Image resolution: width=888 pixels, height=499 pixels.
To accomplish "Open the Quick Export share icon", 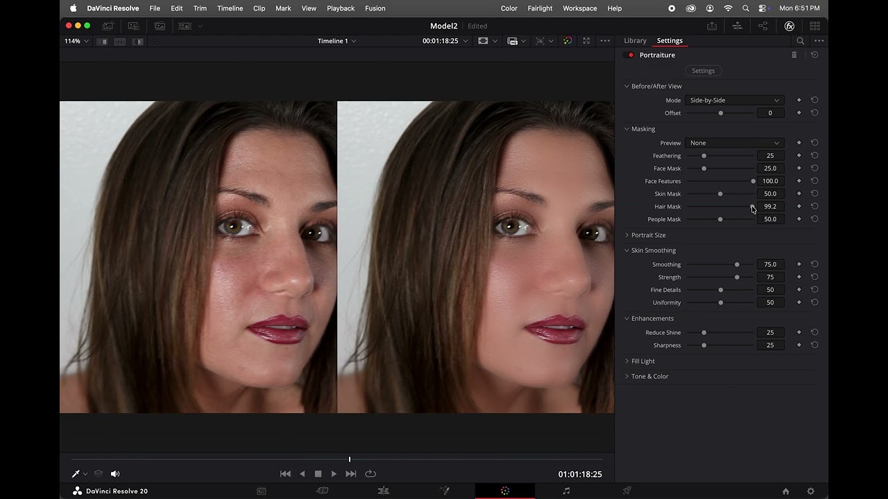I will [x=712, y=26].
